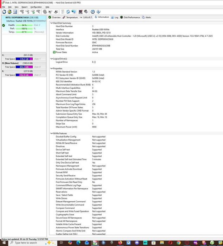The image size is (223, 246).
Task: Open the Help menu
Action: 47,7
